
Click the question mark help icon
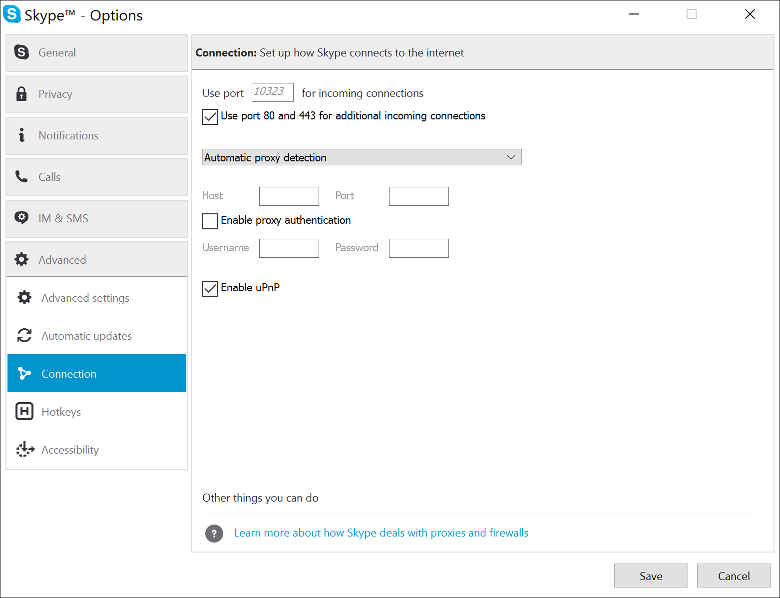[x=214, y=533]
